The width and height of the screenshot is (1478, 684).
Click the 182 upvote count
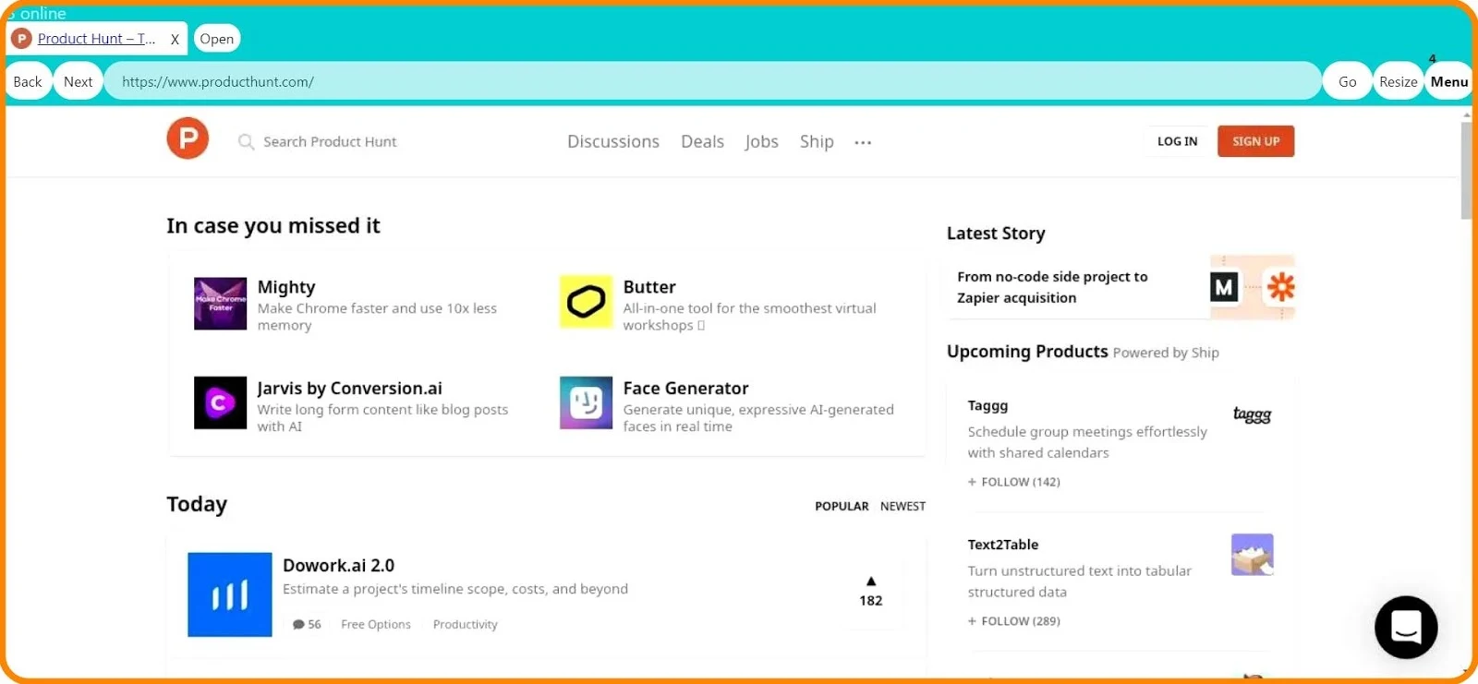pos(870,601)
